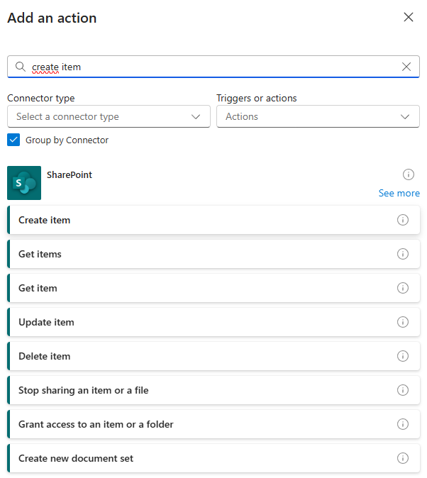Open info for Grant access action
The height and width of the screenshot is (478, 427).
pyautogui.click(x=403, y=424)
